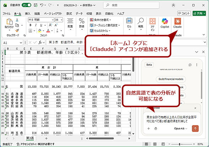Switch to Page Break preview in status bar
Screen dimensions: 209x147
[163, 144]
